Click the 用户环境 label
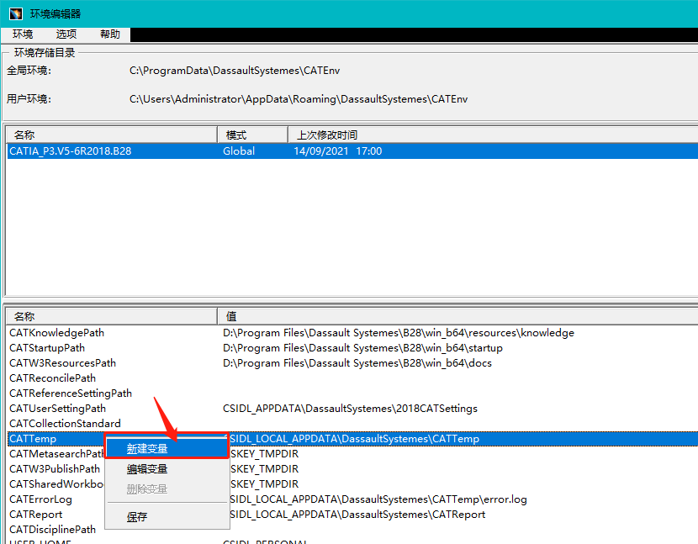 point(29,99)
